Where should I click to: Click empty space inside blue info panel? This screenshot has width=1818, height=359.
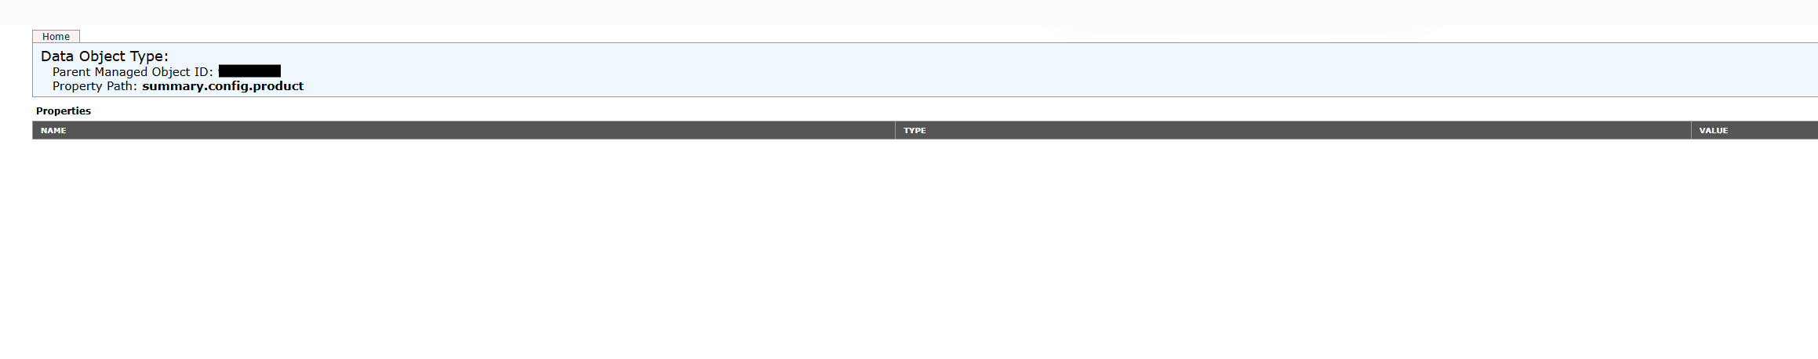(1020, 71)
